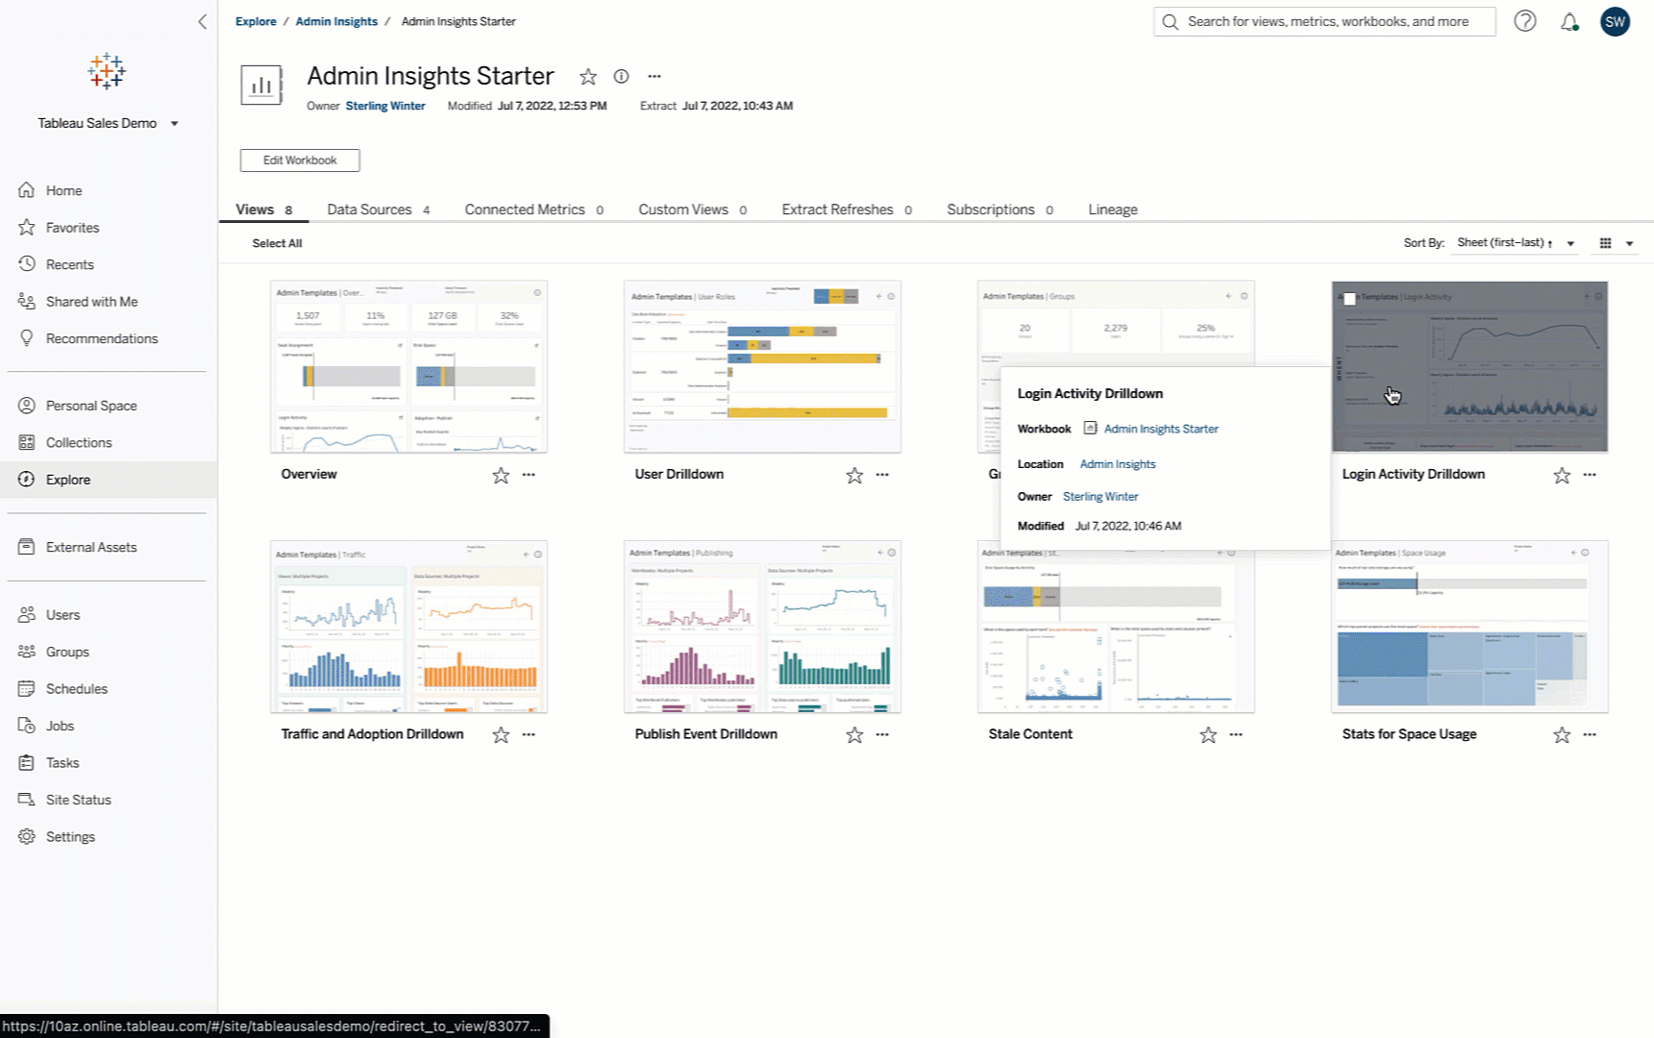Switch to Subscriptions tab
1654x1038 pixels.
[1000, 210]
